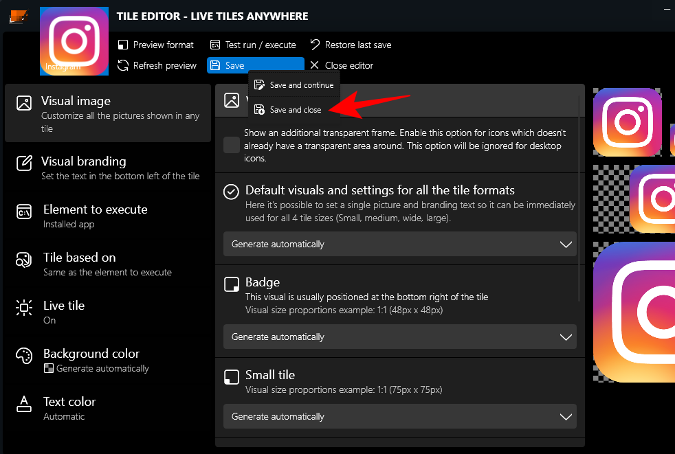675x454 pixels.
Task: Toggle the Default visuals round checkmark
Action: click(x=232, y=192)
